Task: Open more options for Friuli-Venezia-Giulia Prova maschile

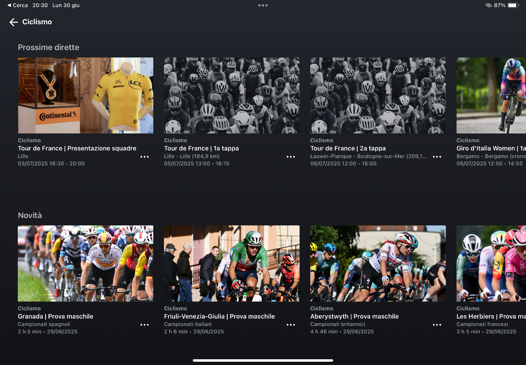Action: pyautogui.click(x=291, y=325)
